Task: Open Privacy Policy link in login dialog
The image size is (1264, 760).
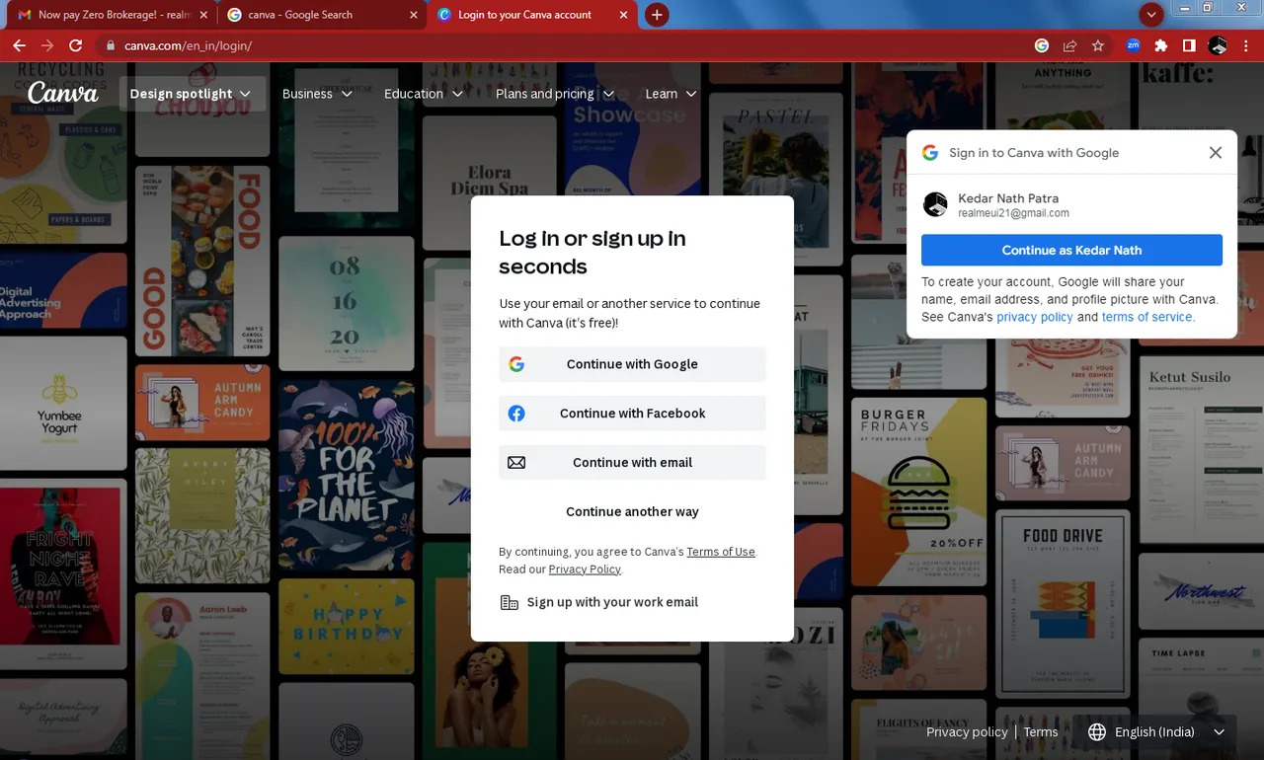Action: tap(585, 570)
